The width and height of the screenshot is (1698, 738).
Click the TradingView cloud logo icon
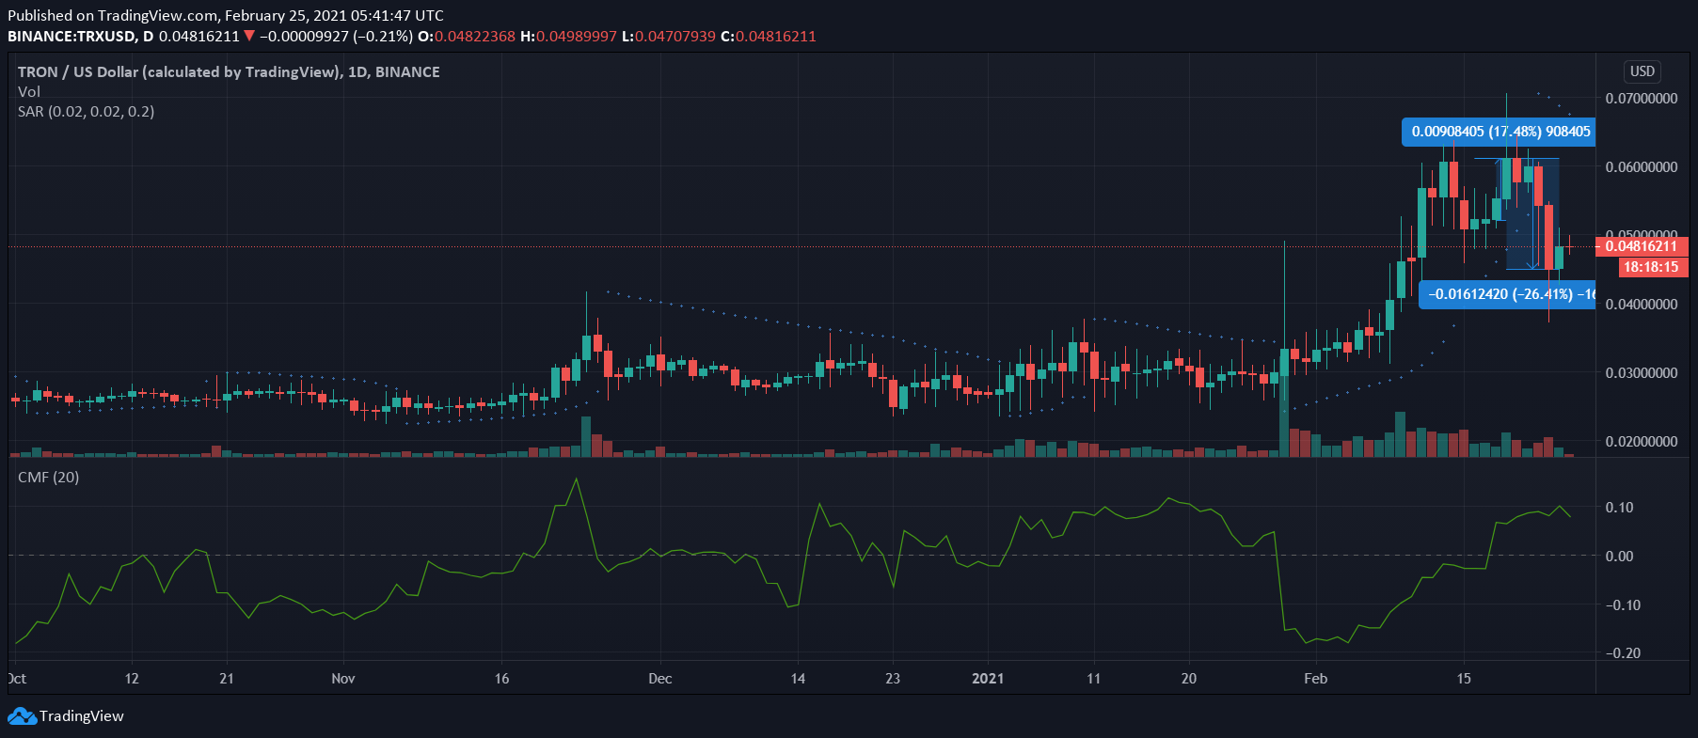(x=22, y=716)
